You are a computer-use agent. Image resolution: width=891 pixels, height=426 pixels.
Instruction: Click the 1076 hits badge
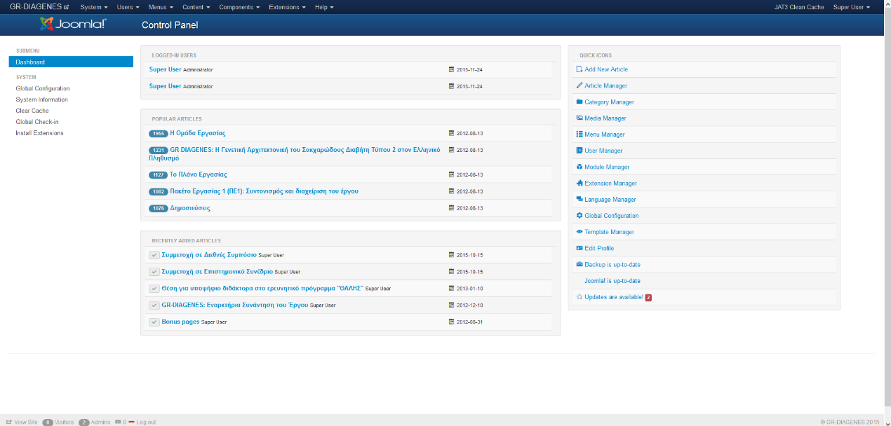159,208
